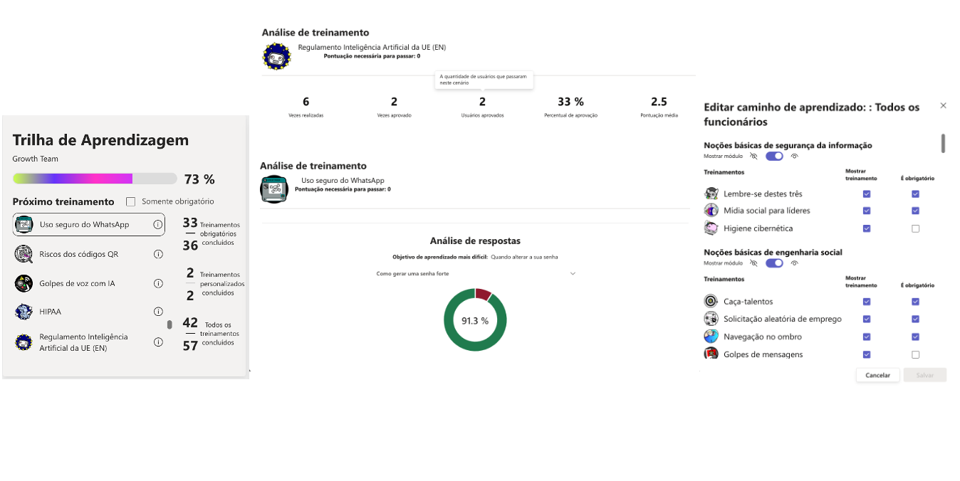Viewport: 960px width, 481px height.
Task: Click visible-eye icon for engenharia social module
Action: [794, 263]
